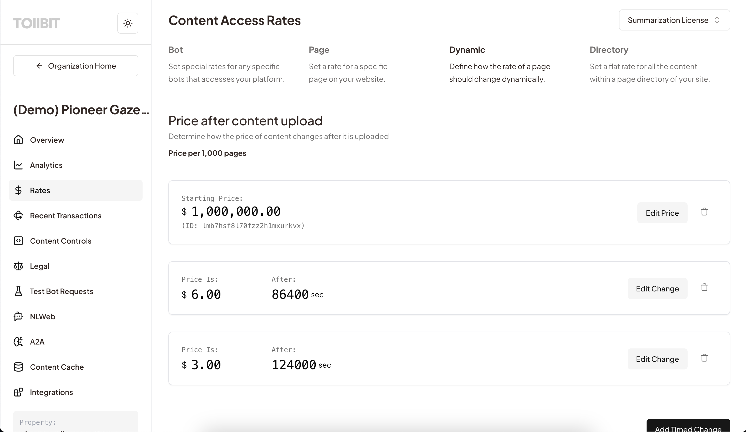
Task: Switch to the Directory rates tab
Action: click(x=609, y=50)
